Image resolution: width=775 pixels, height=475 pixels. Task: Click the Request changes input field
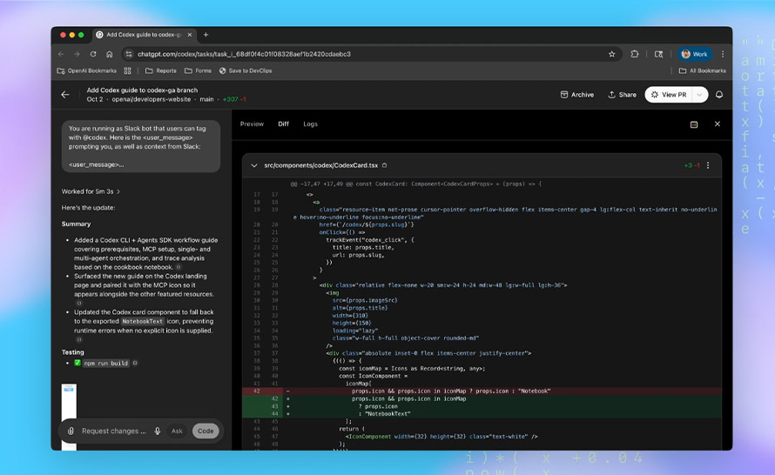113,431
